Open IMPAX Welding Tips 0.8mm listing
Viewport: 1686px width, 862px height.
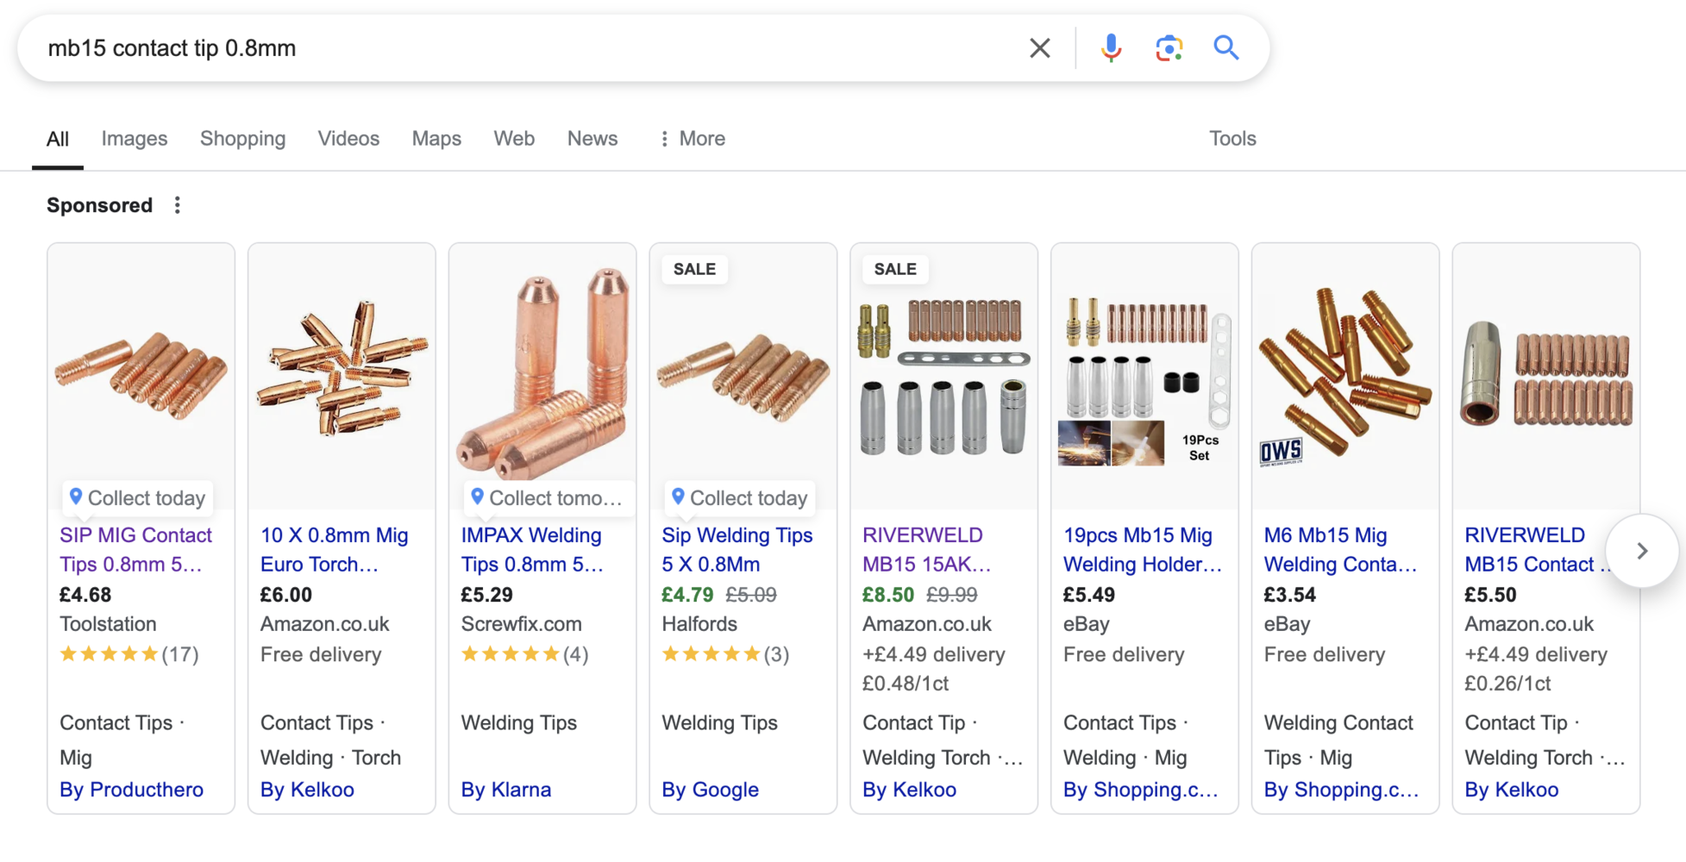532,549
